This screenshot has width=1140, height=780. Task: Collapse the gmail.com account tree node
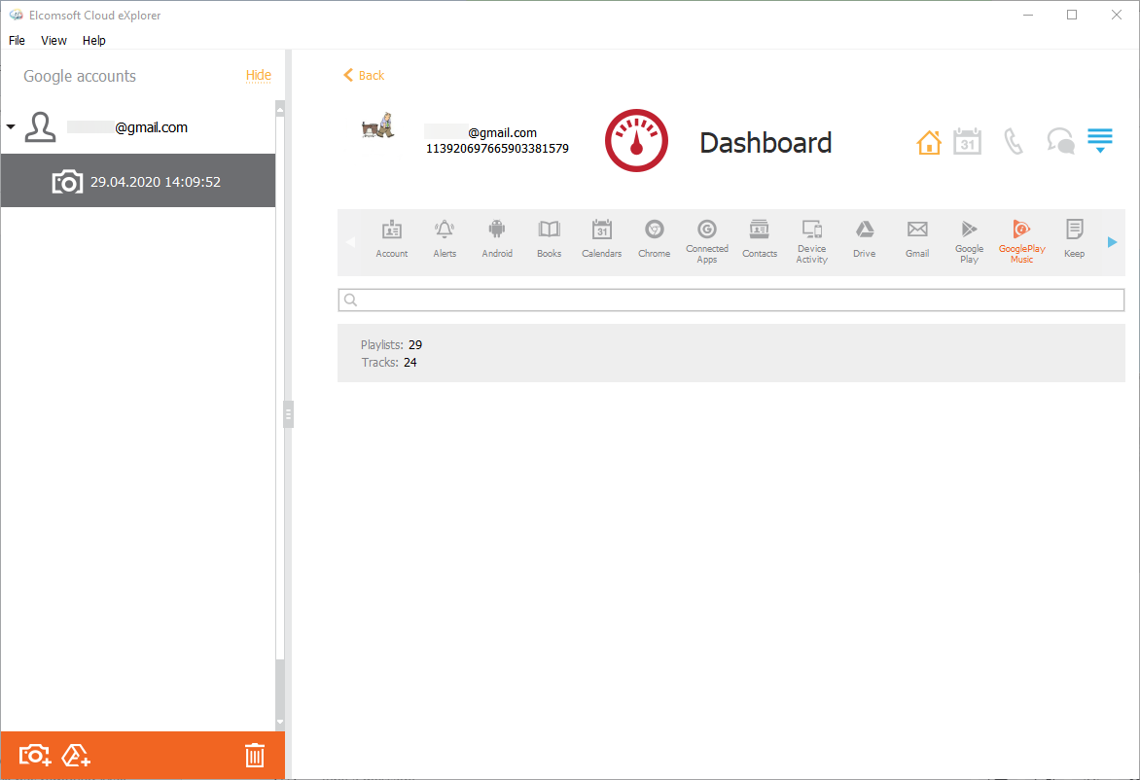pyautogui.click(x=11, y=127)
